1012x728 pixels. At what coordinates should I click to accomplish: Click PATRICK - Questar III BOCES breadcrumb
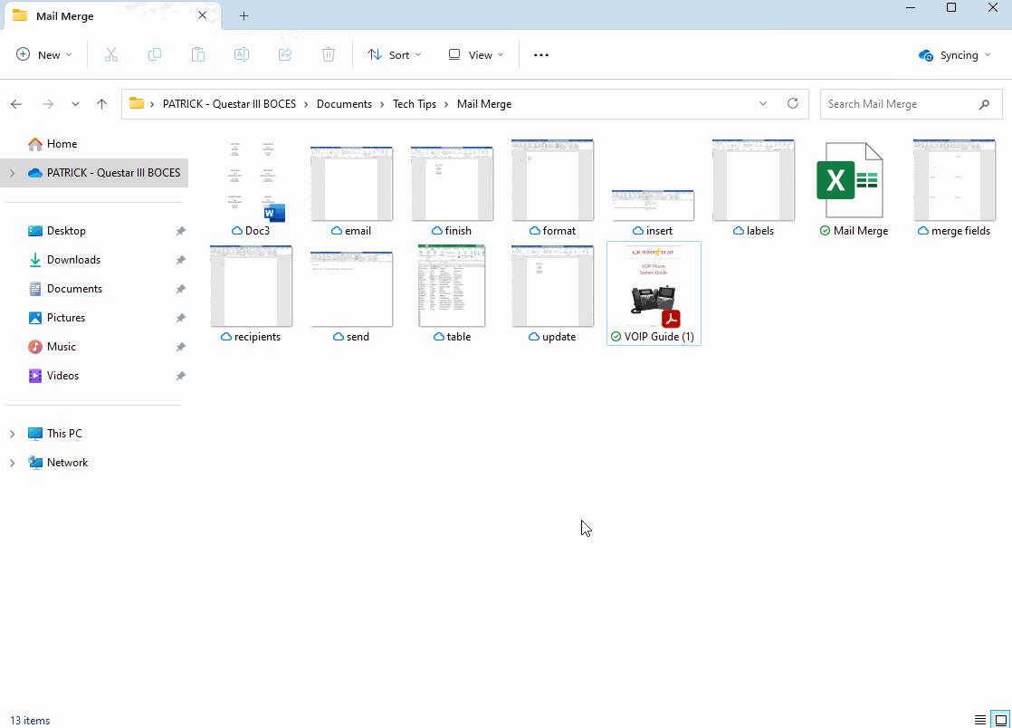229,104
